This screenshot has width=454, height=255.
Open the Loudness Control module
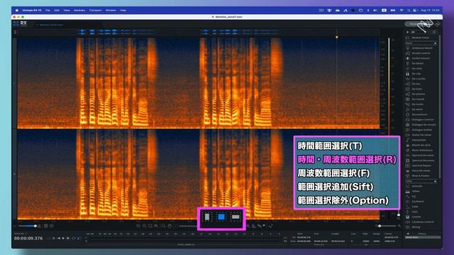click(x=423, y=222)
